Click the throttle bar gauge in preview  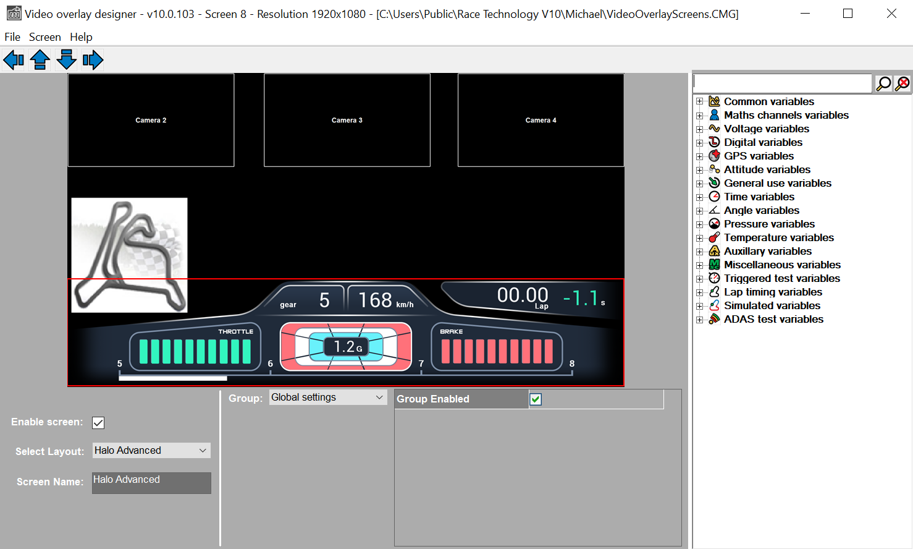(195, 351)
